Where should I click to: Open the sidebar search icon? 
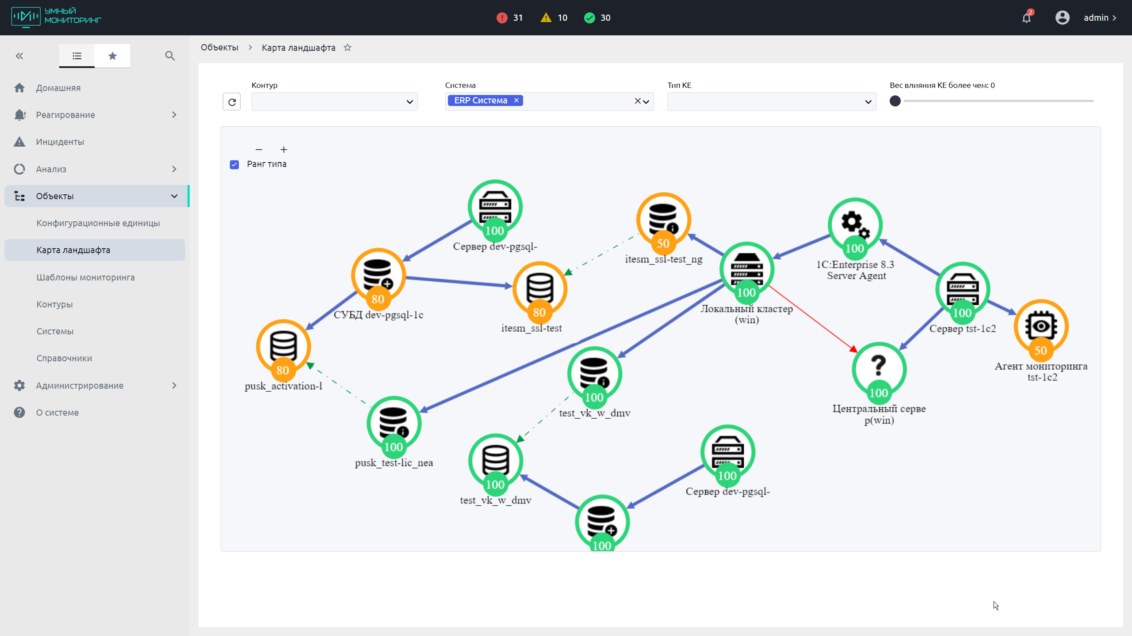pos(170,56)
